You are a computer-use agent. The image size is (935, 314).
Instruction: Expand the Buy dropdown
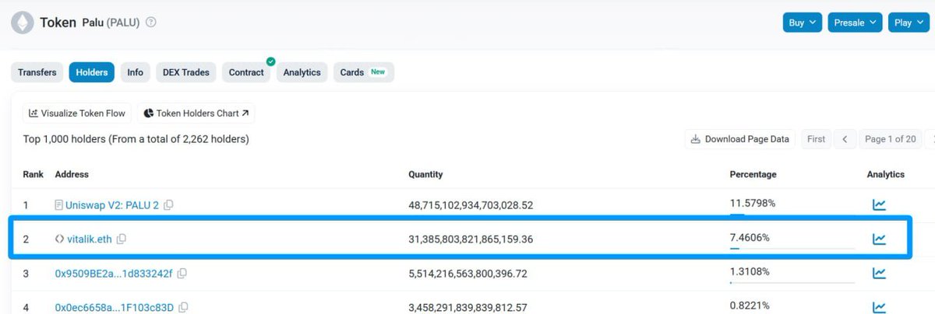[802, 23]
